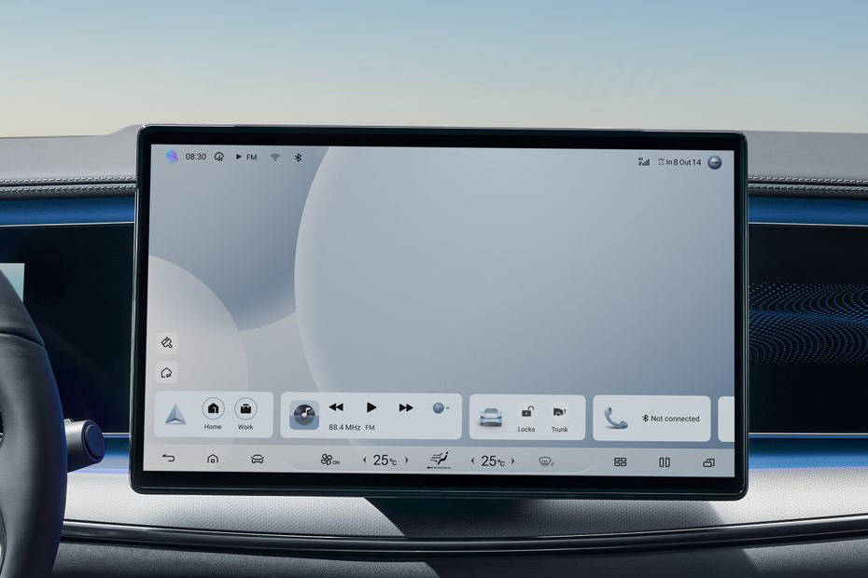Image resolution: width=868 pixels, height=578 pixels.
Task: Skip to previous radio station
Action: point(336,407)
